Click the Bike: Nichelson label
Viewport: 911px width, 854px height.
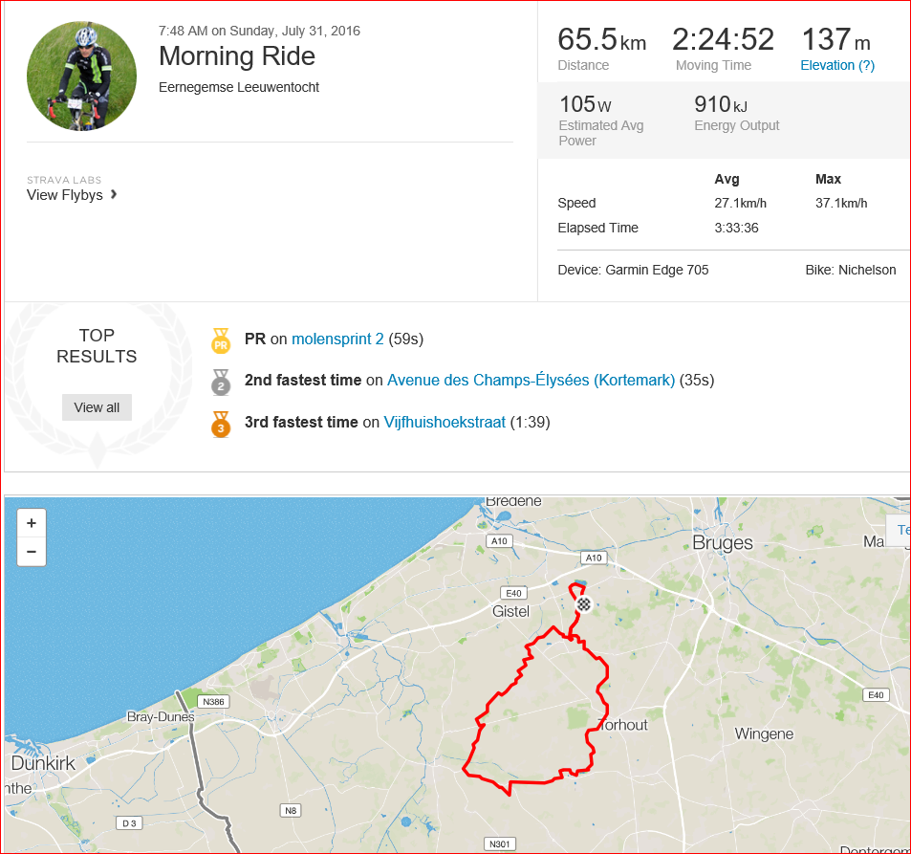tap(851, 270)
